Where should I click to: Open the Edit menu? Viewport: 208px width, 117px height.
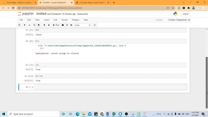[x=29, y=20]
